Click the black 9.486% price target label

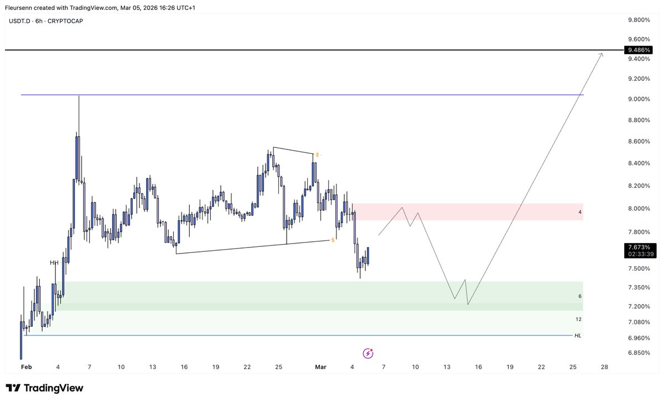(x=640, y=50)
